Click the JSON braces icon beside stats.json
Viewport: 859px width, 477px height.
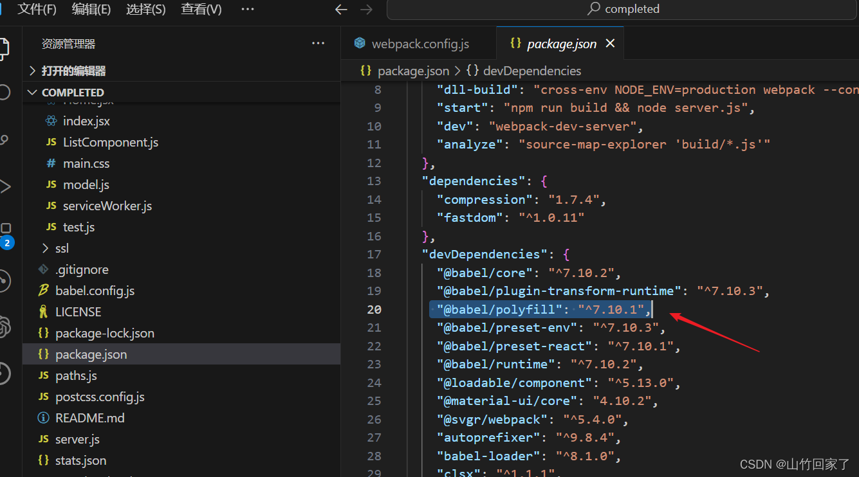click(x=43, y=460)
